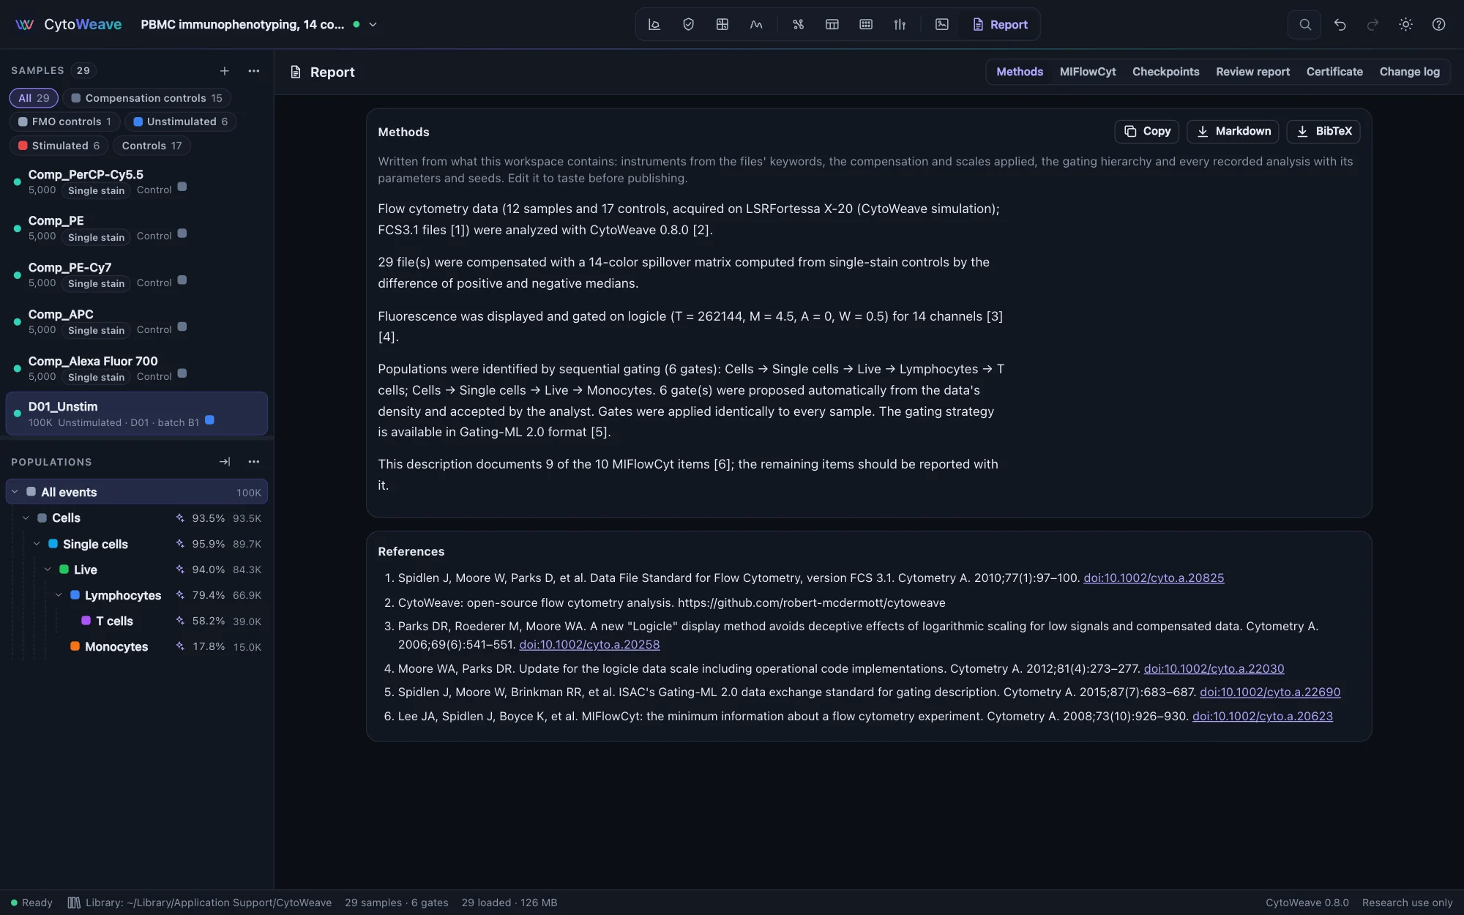Open the clustering network icon view

[x=798, y=24]
